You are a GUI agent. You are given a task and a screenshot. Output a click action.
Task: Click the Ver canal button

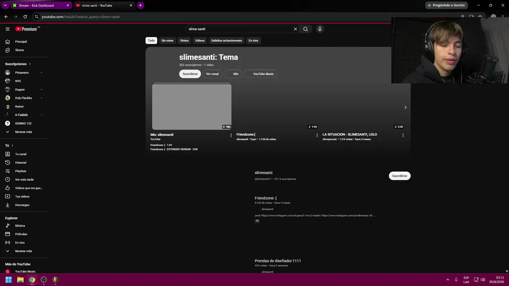tap(212, 74)
